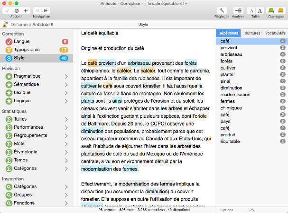Expand the Pragmatique revision item
Image resolution: width=288 pixels, height=213 pixels.
coord(66,76)
